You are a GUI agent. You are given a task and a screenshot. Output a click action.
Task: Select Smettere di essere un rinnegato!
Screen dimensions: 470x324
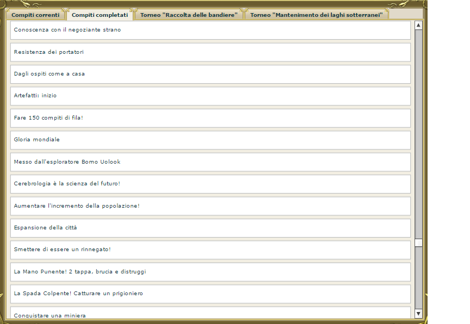(210, 250)
